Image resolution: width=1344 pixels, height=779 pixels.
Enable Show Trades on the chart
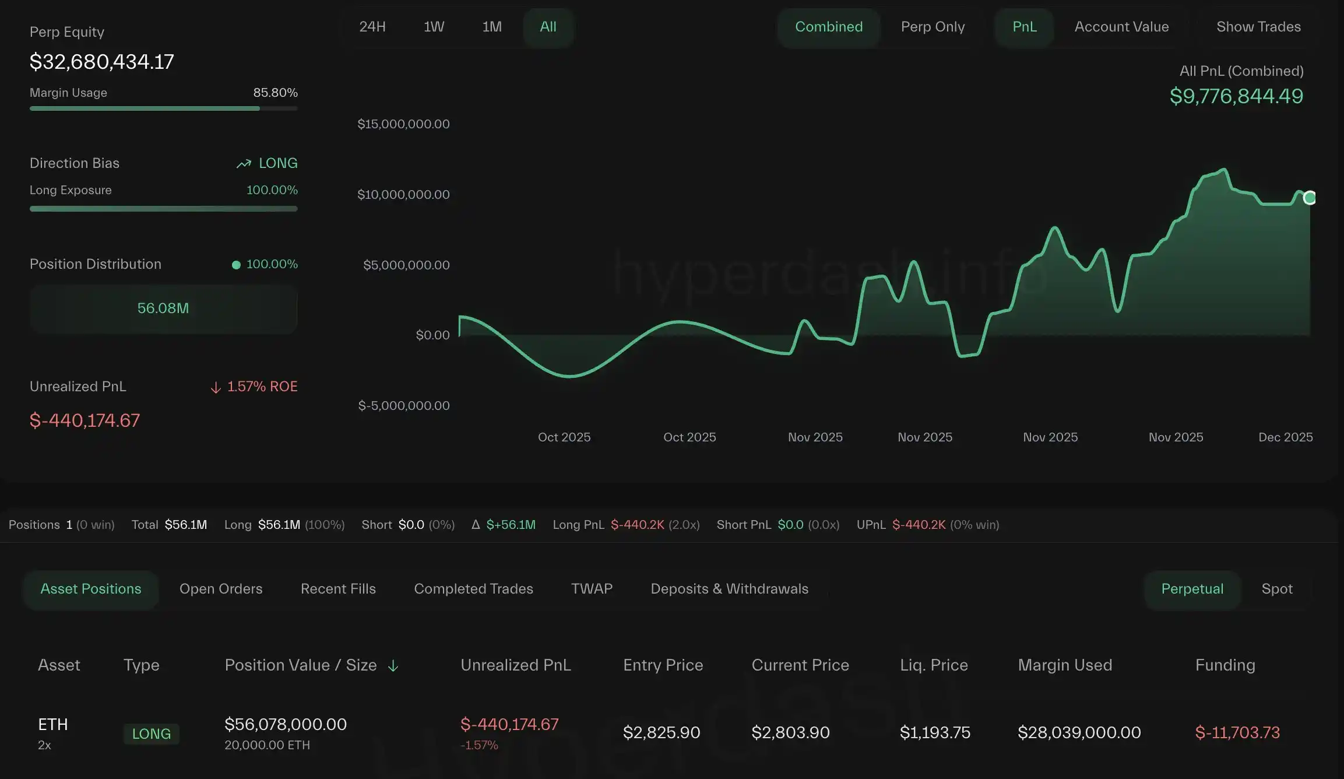click(1258, 27)
